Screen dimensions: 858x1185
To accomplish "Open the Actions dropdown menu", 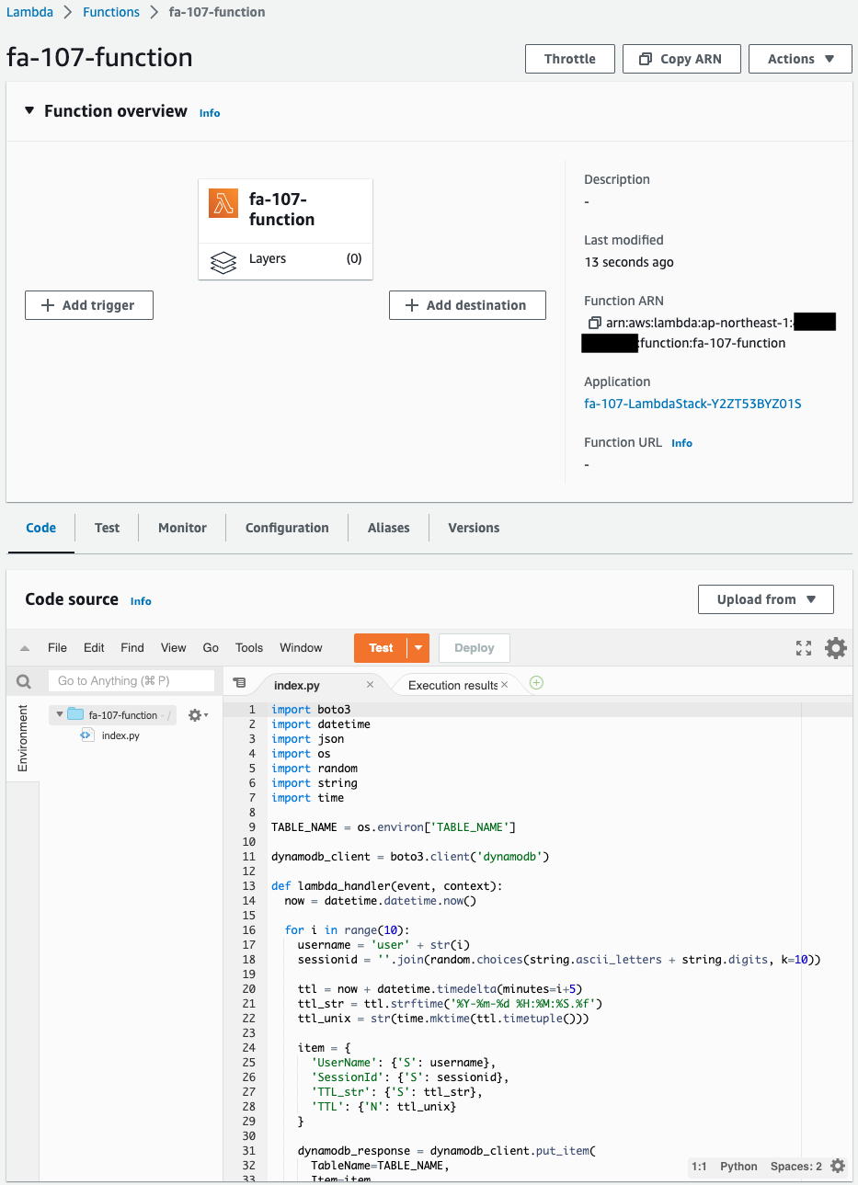I will (x=800, y=59).
